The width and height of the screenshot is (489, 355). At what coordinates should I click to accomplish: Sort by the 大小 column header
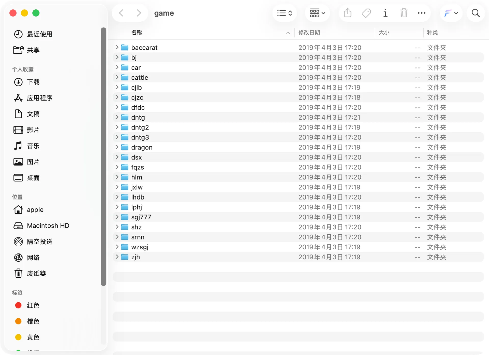[384, 33]
